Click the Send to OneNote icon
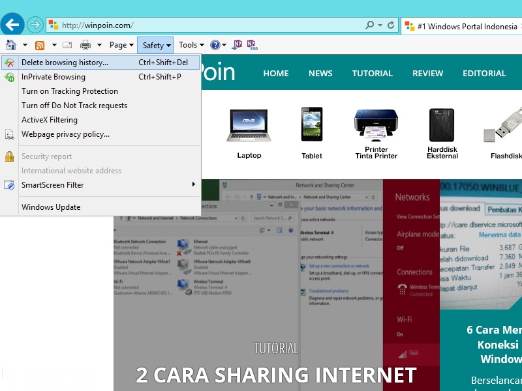The height and width of the screenshot is (391, 522). tap(237, 45)
